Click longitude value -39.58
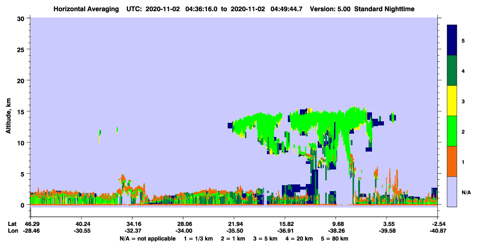The width and height of the screenshot is (486, 249). click(x=387, y=231)
